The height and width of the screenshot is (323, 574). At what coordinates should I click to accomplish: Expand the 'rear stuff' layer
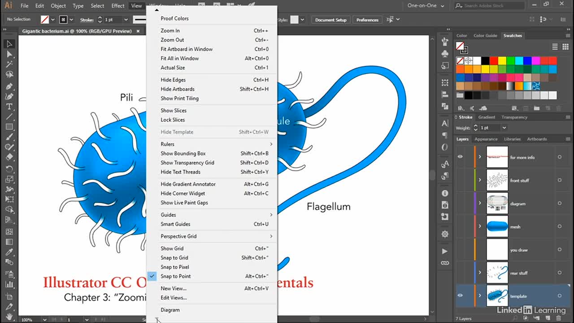pyautogui.click(x=480, y=273)
